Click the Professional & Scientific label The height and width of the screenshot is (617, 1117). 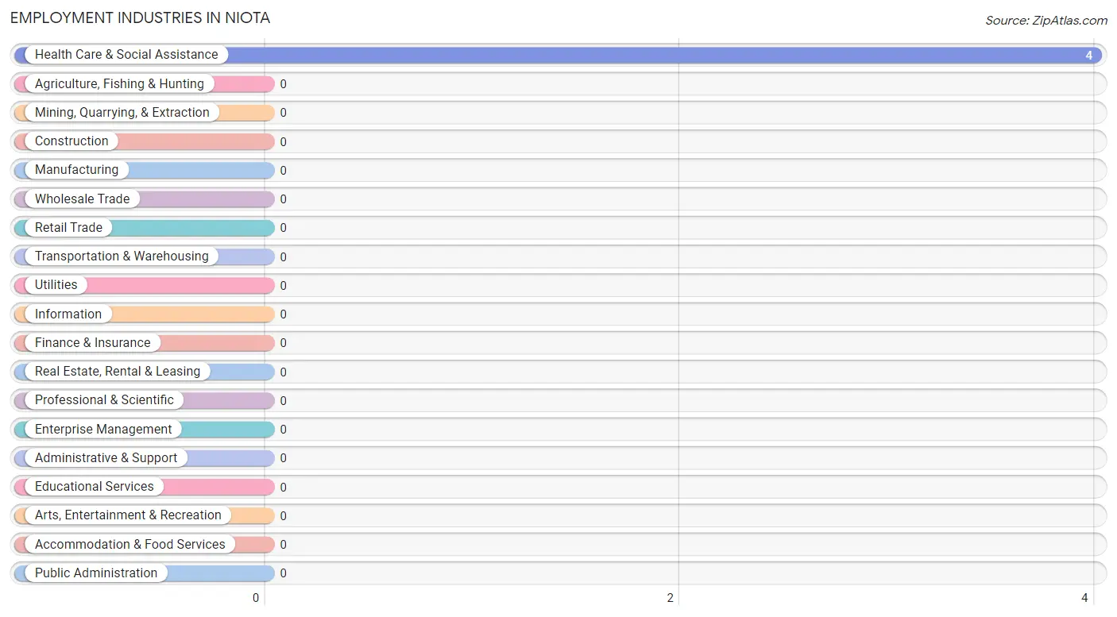point(104,400)
